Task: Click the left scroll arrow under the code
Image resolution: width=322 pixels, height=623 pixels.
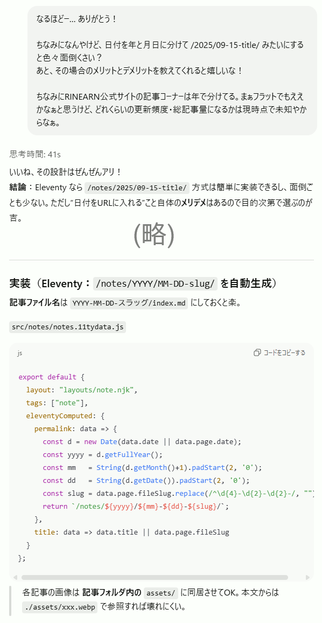Action: pyautogui.click(x=15, y=577)
